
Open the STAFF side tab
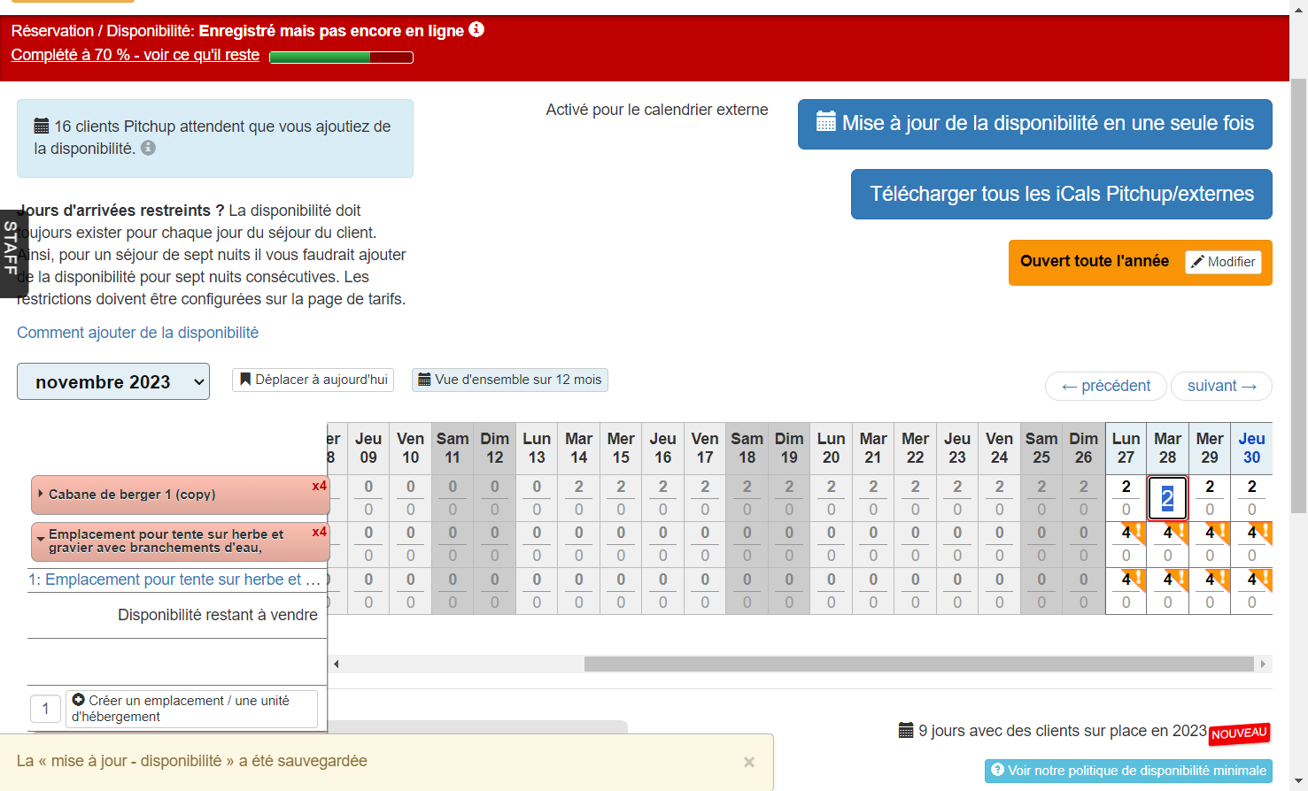pos(12,253)
